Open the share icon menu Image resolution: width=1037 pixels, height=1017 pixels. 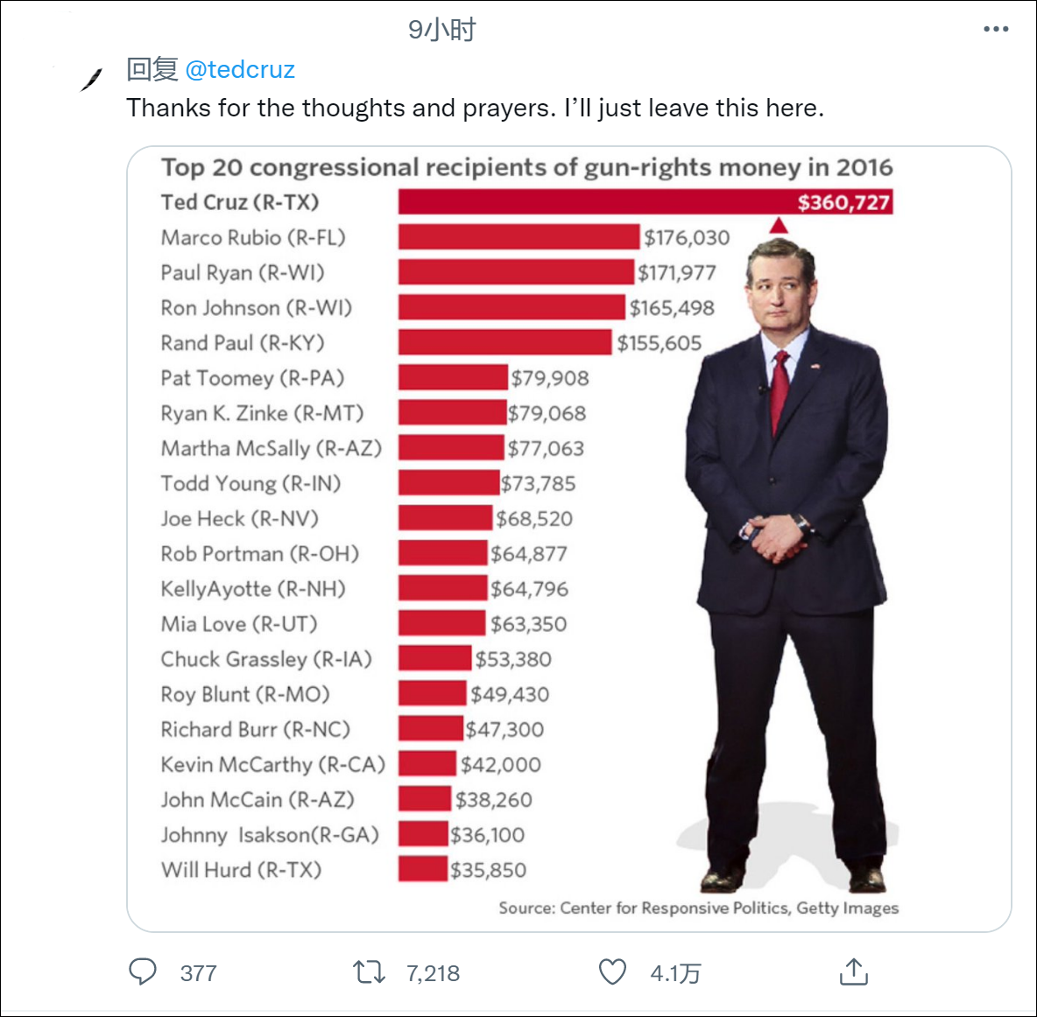coord(853,971)
